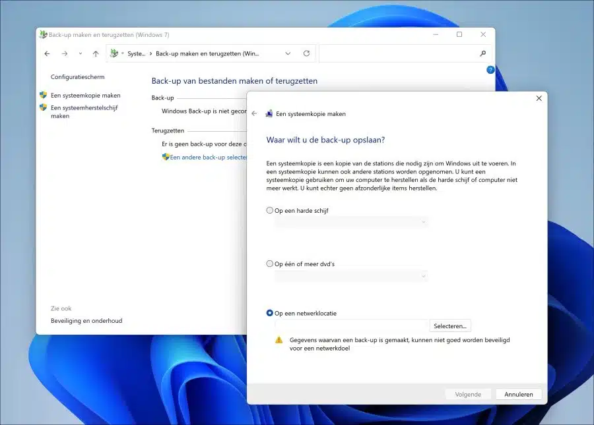Close the Back-up maken en terugzetten window
This screenshot has height=425, width=594.
coord(483,34)
